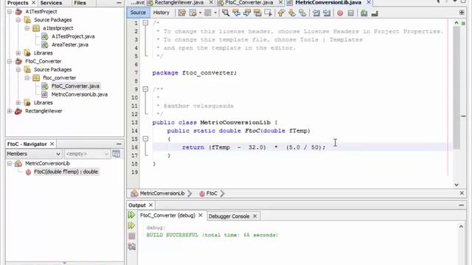Toggle Bookmark on current line

302,13
